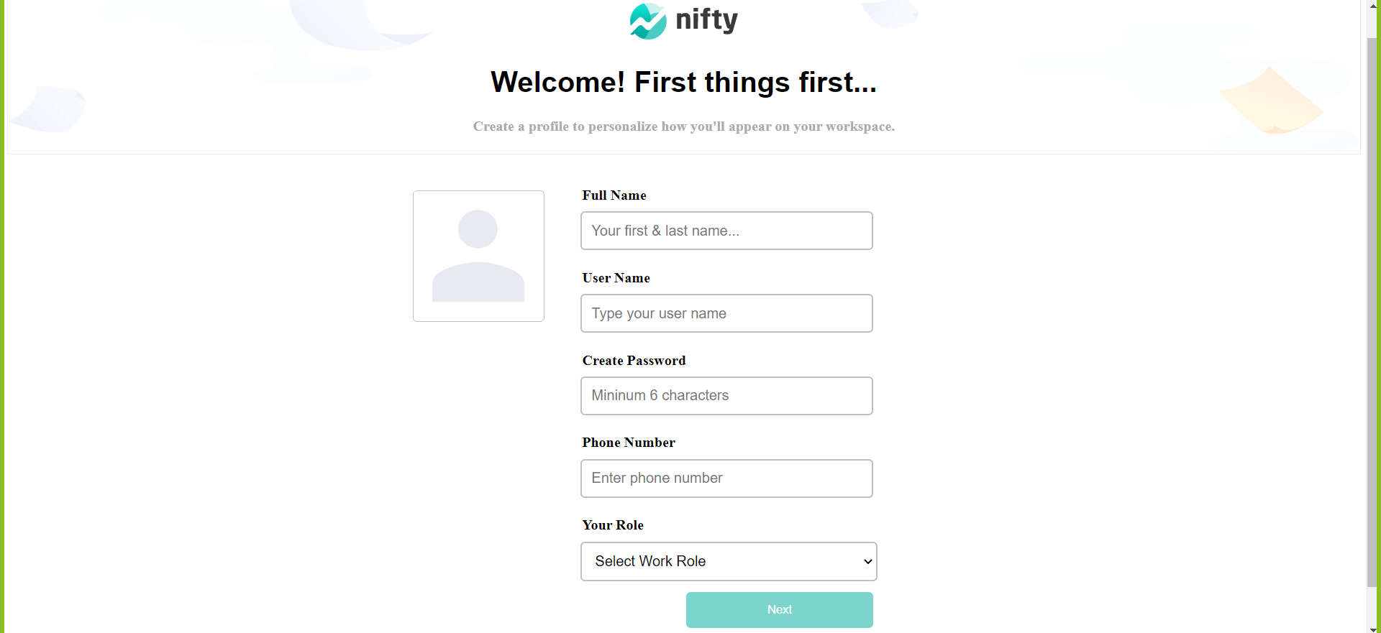Open the Select Work Role dropdown
This screenshot has height=633, width=1381.
coord(729,561)
